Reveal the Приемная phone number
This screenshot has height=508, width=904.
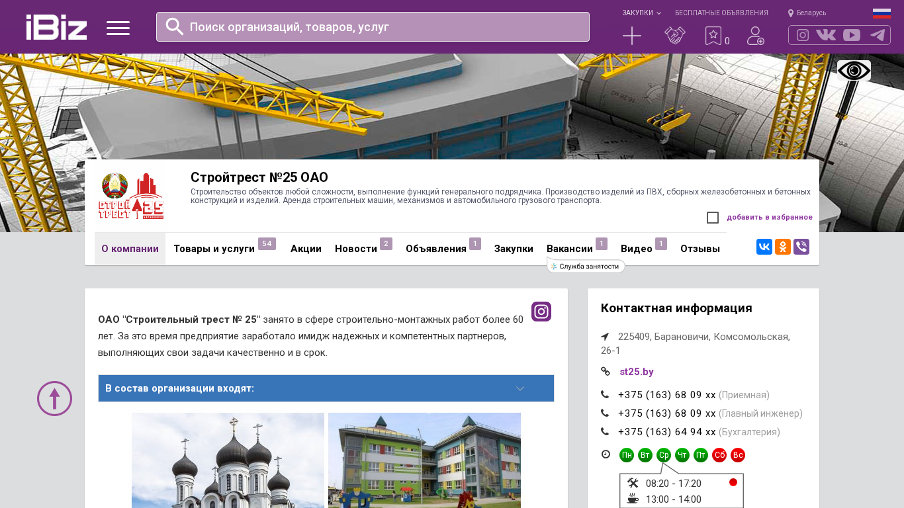click(x=667, y=395)
